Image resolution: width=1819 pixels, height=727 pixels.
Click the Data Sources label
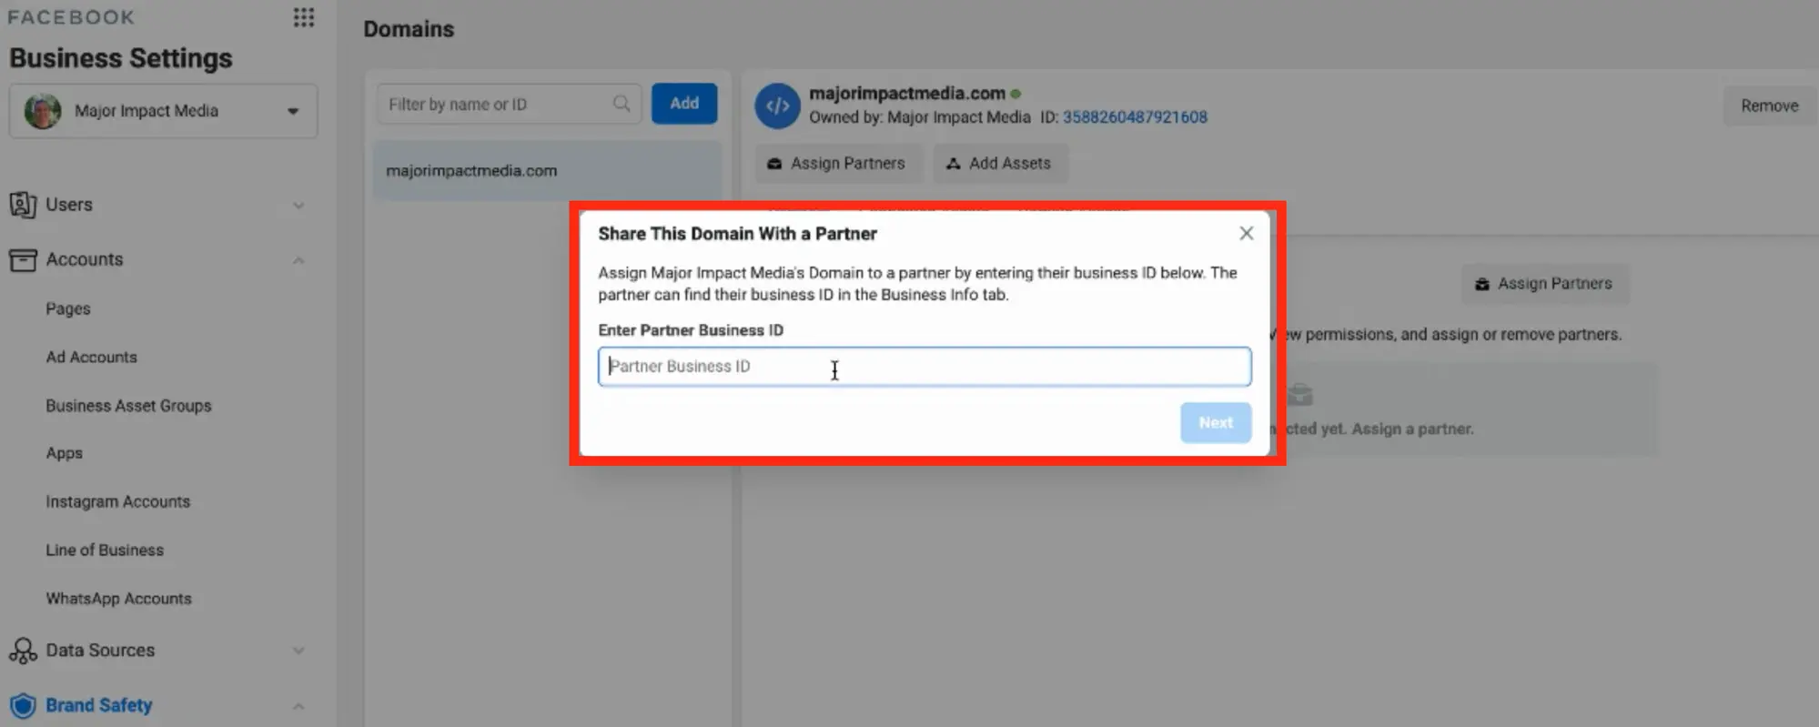tap(100, 651)
